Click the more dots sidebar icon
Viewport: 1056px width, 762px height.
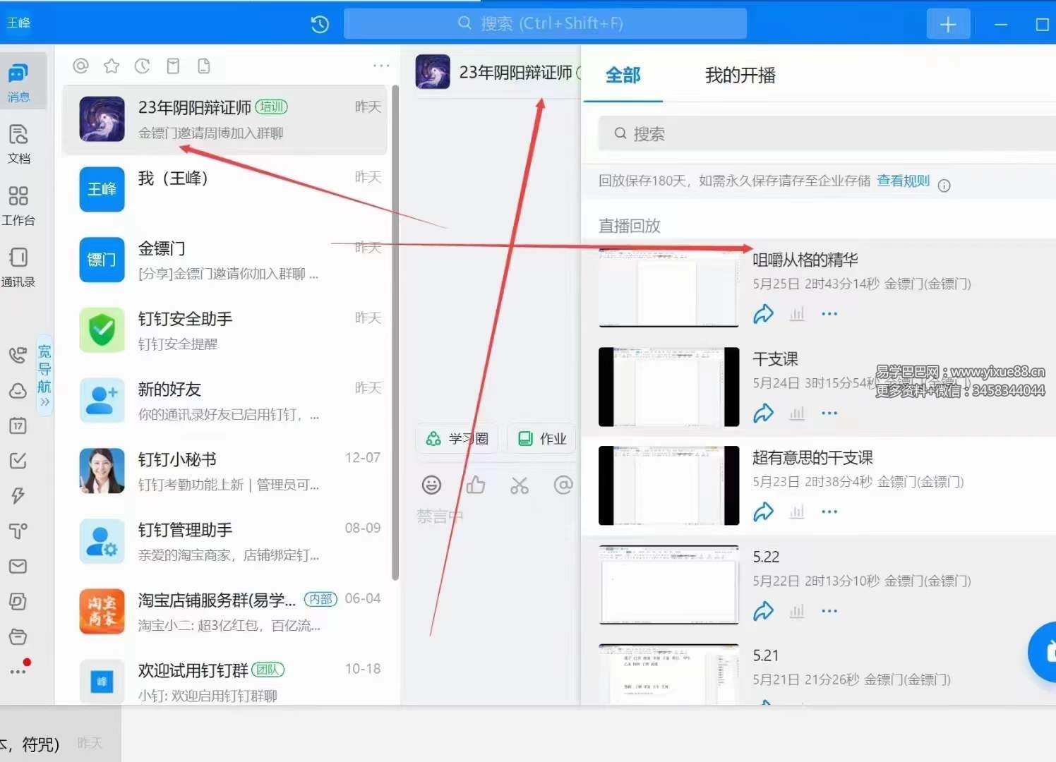(19, 670)
